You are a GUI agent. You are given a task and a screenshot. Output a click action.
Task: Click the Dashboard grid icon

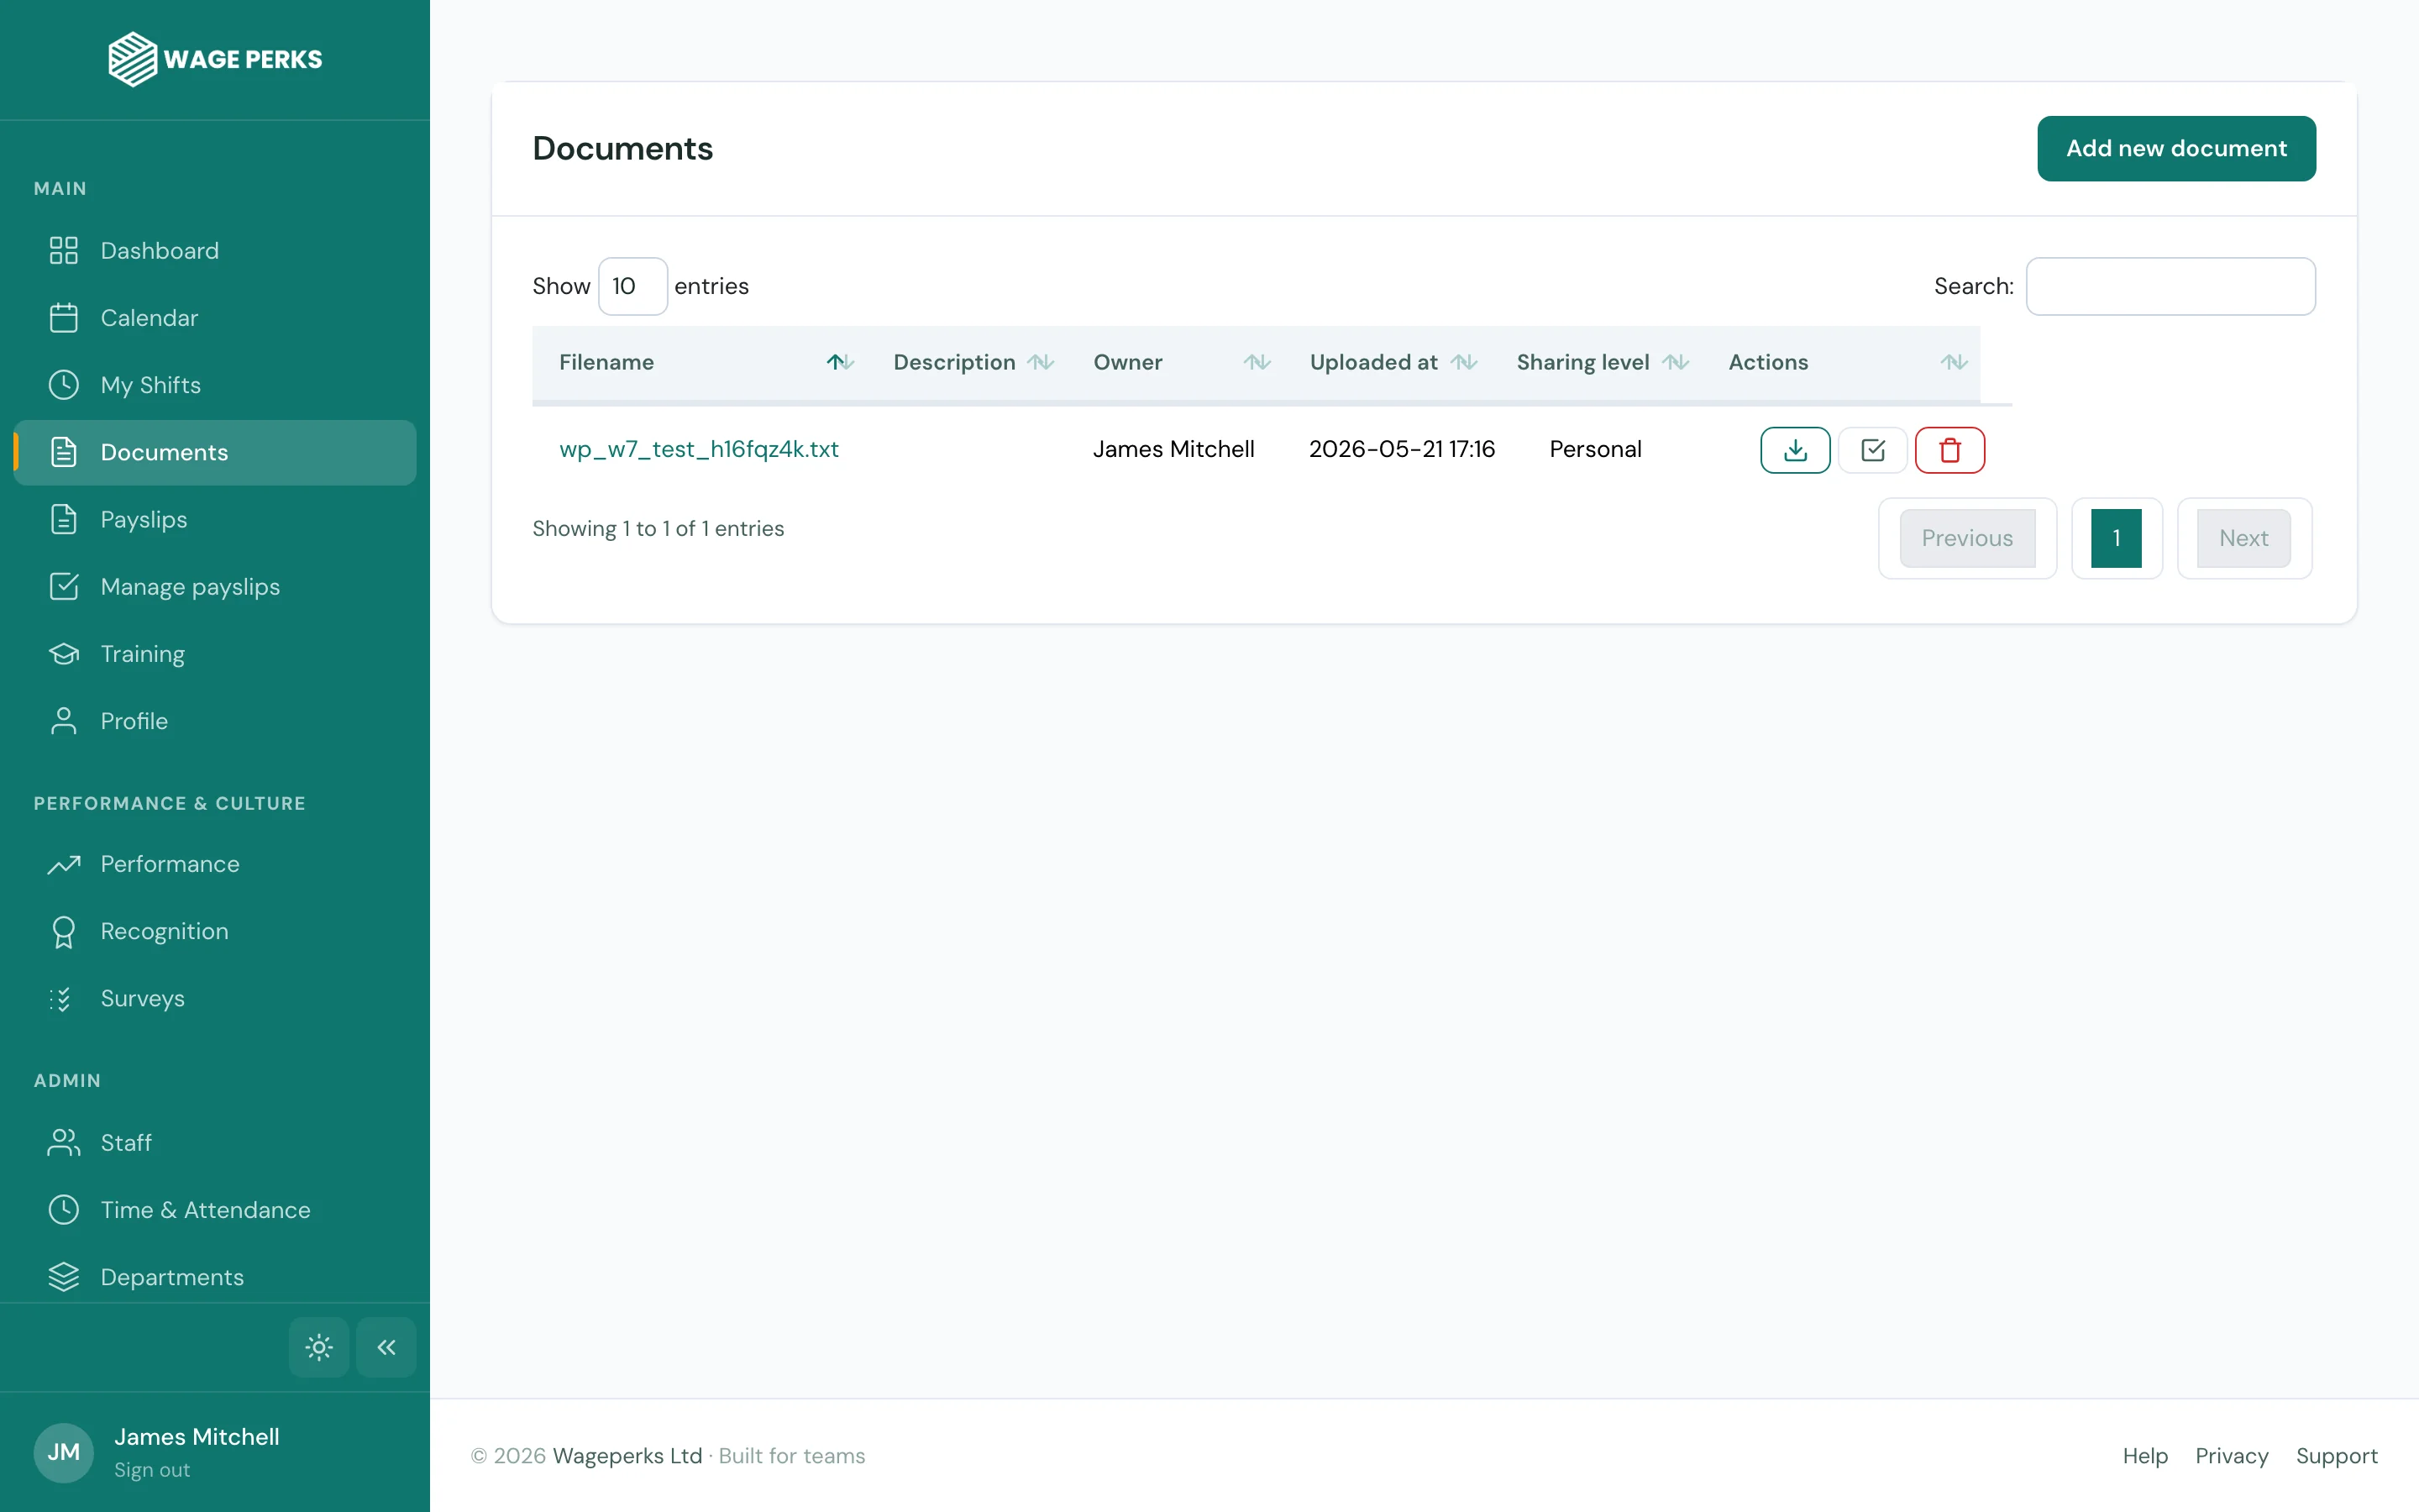[64, 250]
